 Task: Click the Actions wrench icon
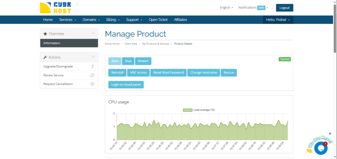(x=45, y=57)
